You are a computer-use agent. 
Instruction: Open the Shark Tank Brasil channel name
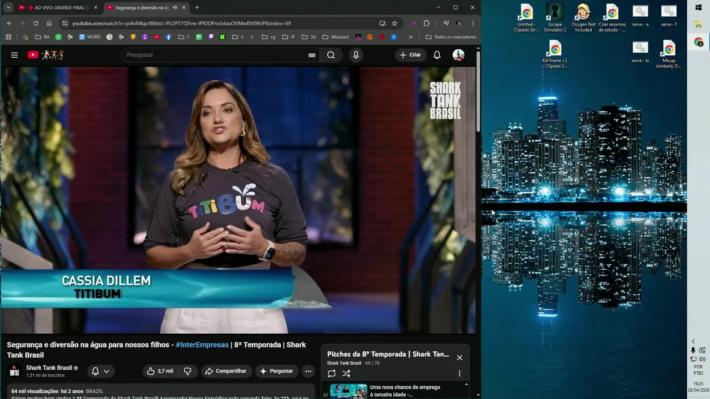(x=49, y=368)
